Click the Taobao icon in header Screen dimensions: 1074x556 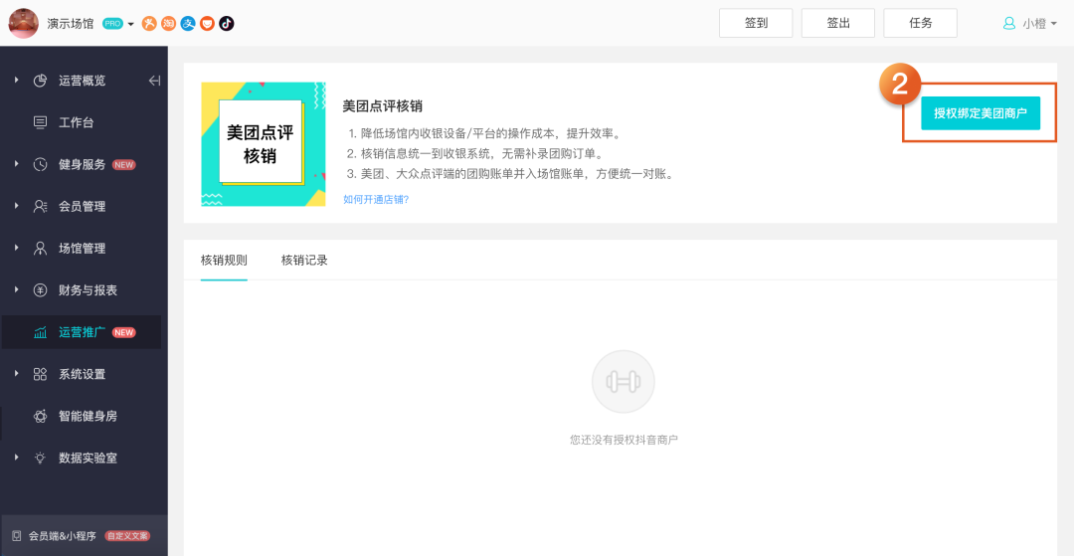pos(169,23)
